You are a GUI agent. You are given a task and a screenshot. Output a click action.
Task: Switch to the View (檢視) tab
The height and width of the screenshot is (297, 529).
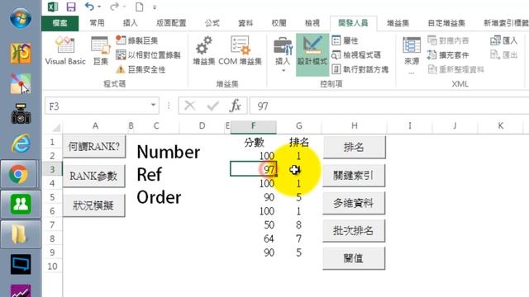312,23
